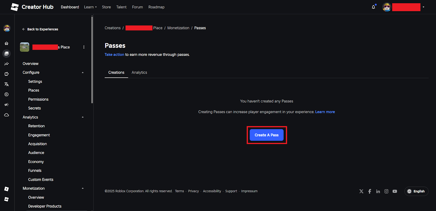
Task: Open Settings in sidebar
Action: tap(35, 82)
